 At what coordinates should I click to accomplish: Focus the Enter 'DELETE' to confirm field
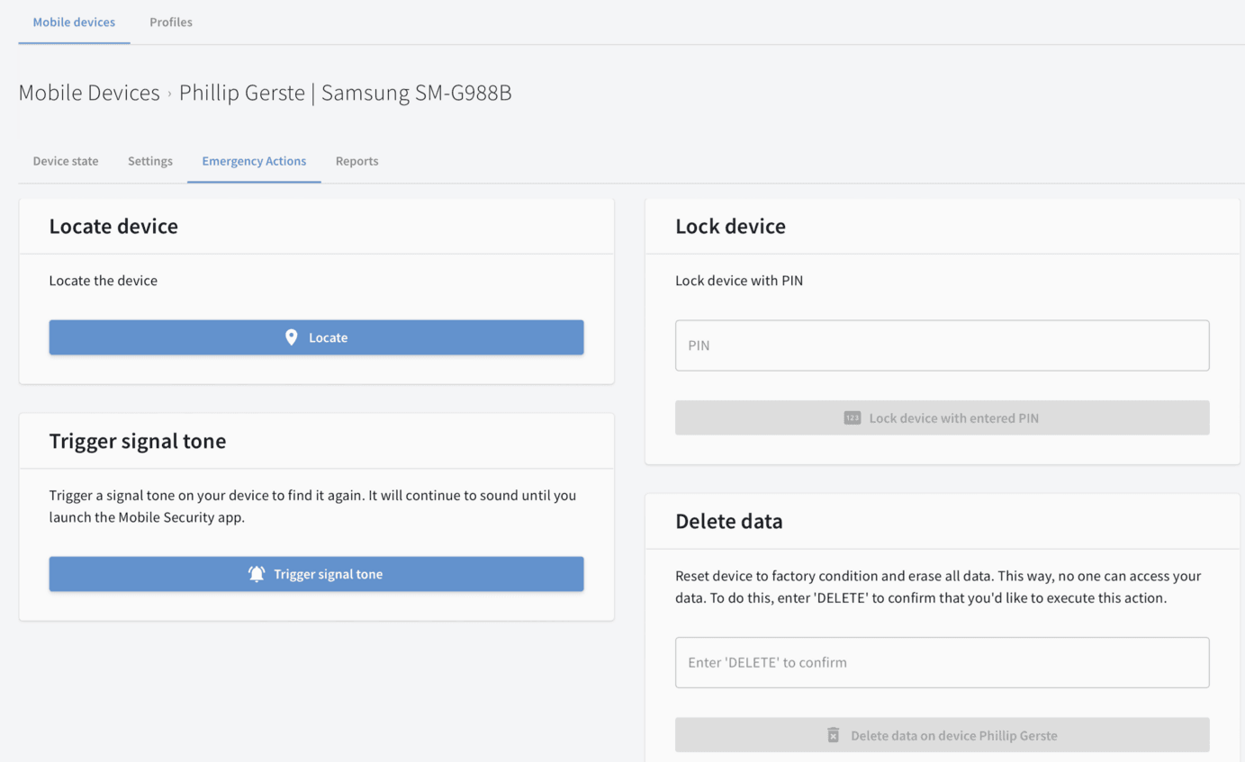942,662
